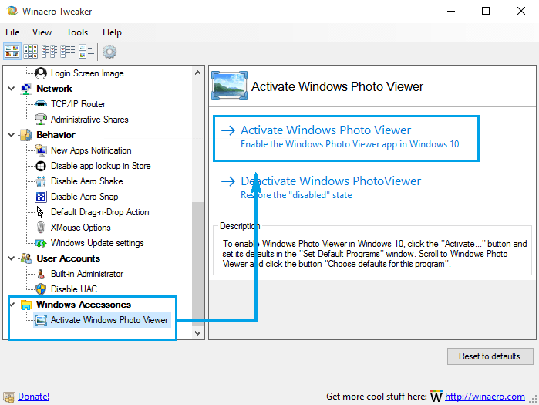Open the Tools menu
539x405 pixels.
77,32
